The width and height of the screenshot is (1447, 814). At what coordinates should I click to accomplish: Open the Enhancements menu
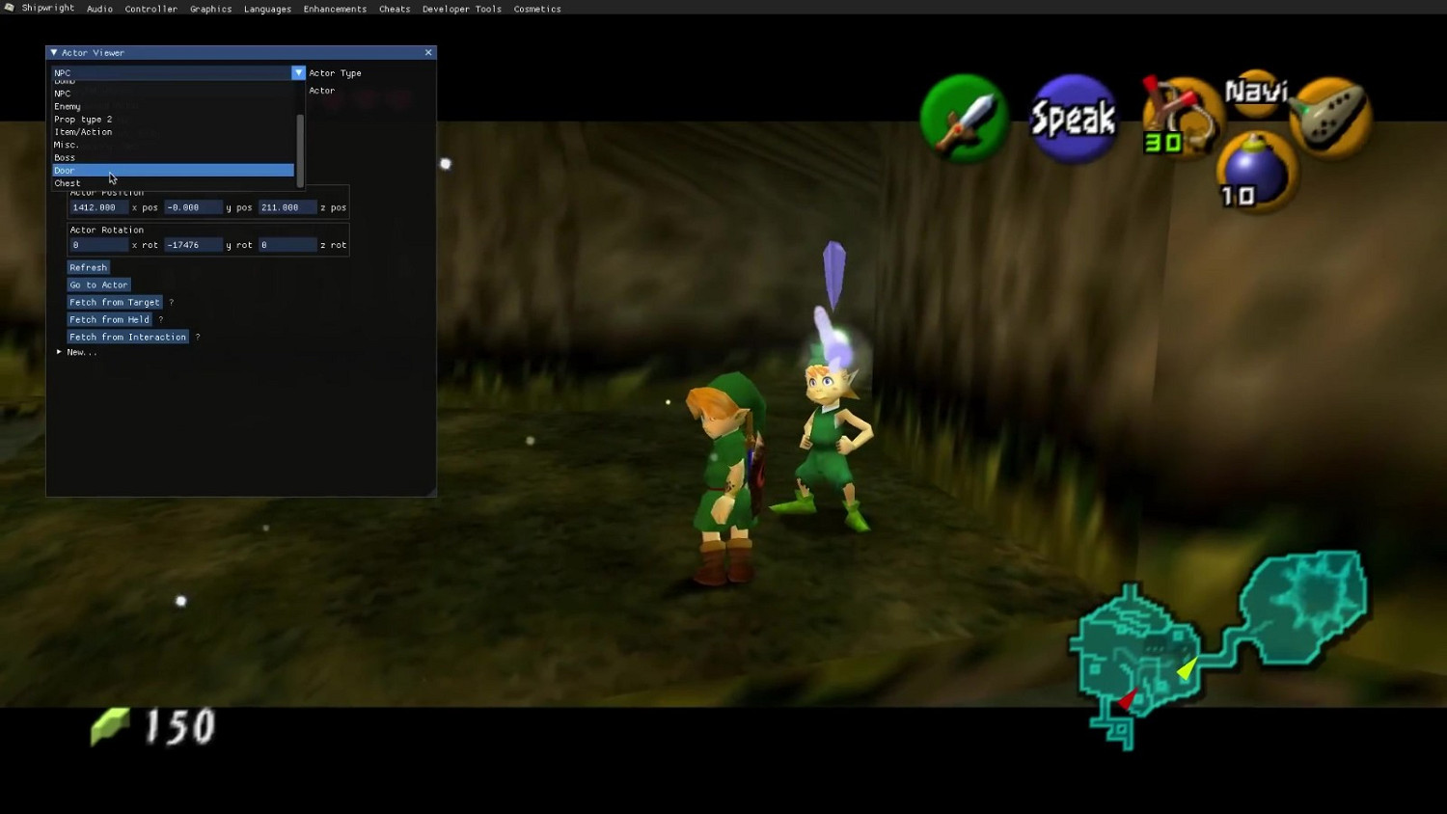click(335, 9)
